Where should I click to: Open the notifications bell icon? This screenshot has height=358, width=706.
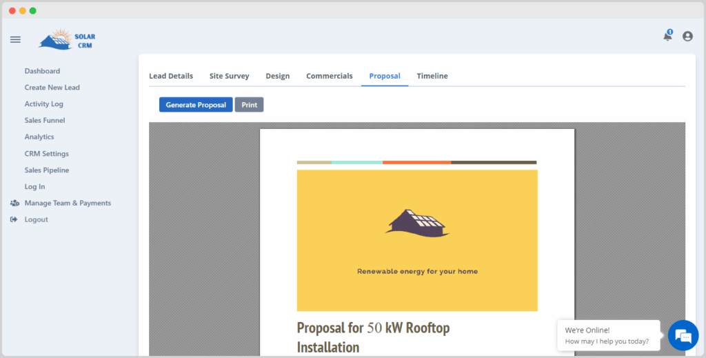tap(667, 36)
